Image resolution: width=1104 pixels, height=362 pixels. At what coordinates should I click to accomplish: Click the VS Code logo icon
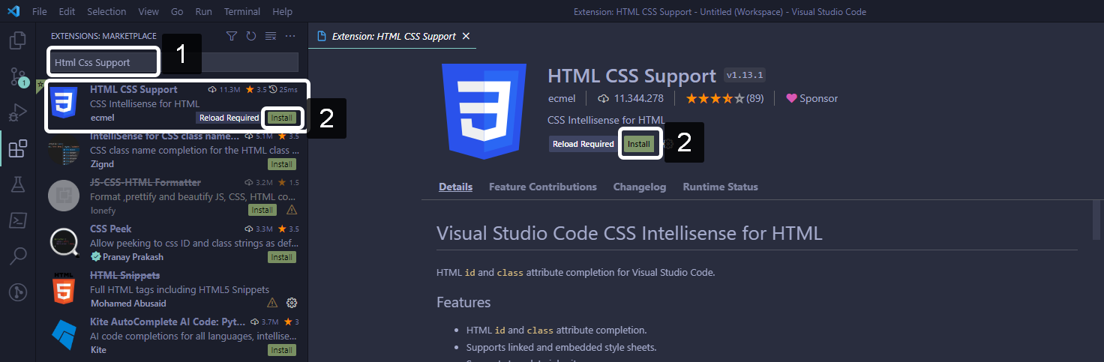click(x=13, y=11)
